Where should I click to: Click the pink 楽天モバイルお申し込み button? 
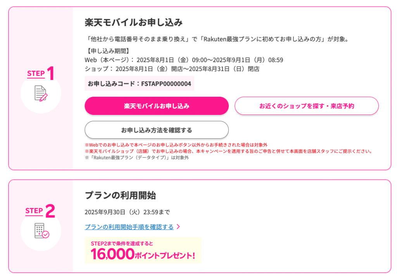157,106
